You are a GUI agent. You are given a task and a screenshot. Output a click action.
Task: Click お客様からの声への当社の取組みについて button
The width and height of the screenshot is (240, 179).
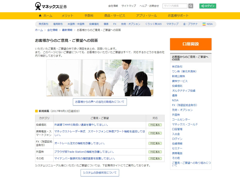coord(100,102)
